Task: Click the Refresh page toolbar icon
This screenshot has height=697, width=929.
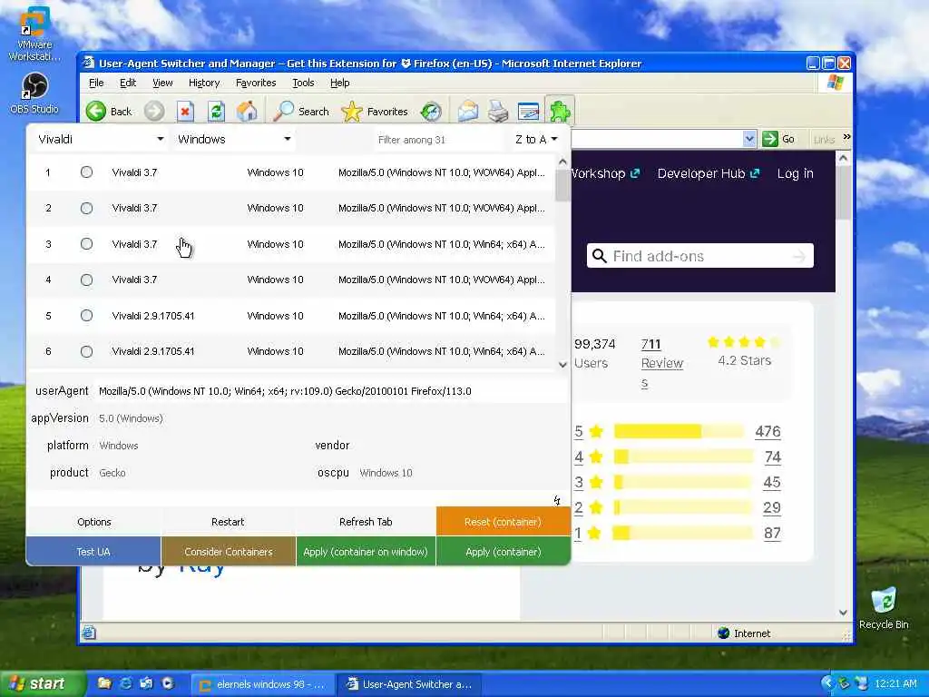Action: click(x=216, y=111)
